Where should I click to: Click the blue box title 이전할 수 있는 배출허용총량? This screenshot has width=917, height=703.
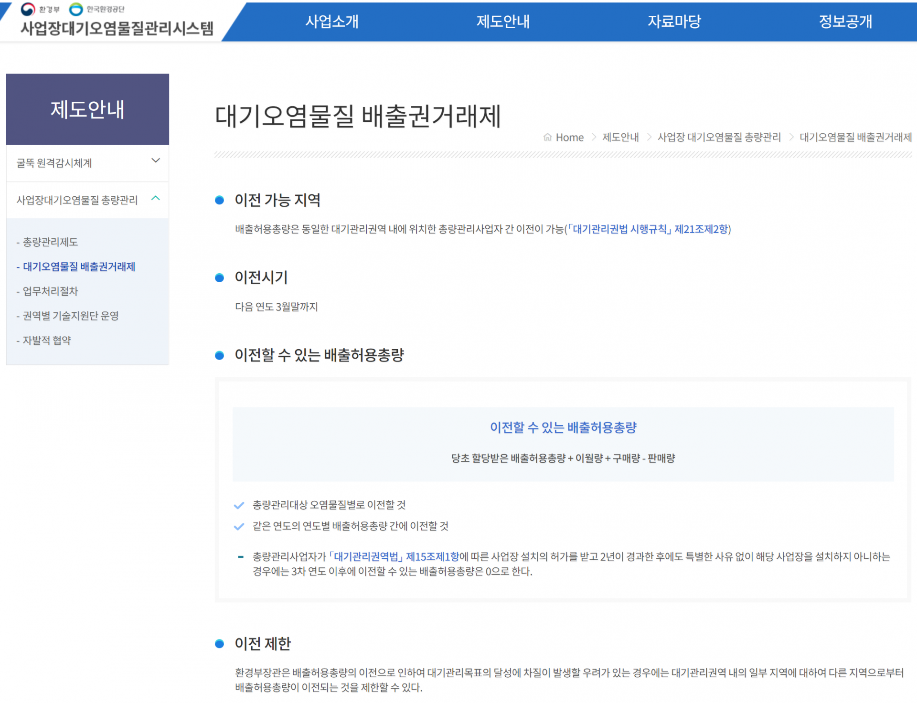(x=563, y=427)
